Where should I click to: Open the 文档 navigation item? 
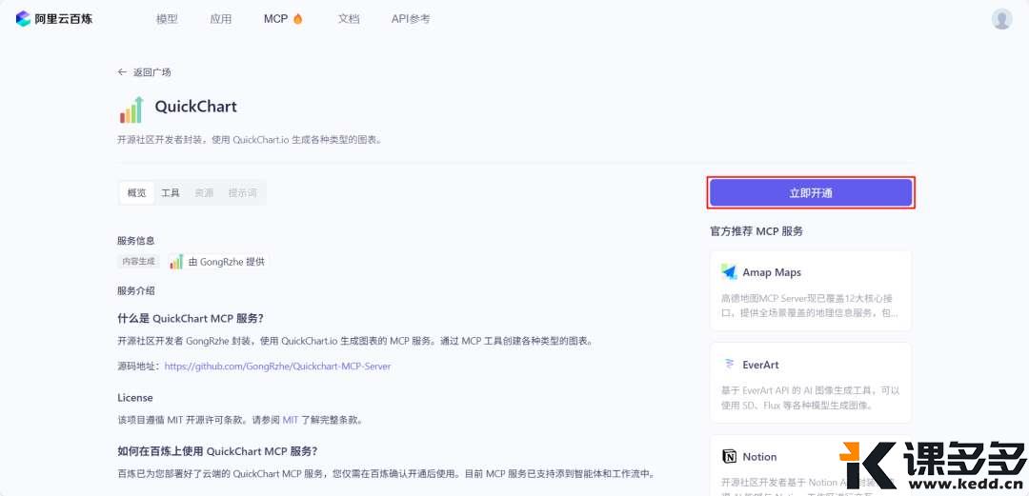[x=349, y=19]
